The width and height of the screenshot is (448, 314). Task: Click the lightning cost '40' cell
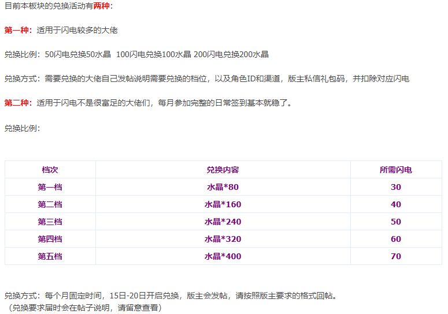click(396, 204)
